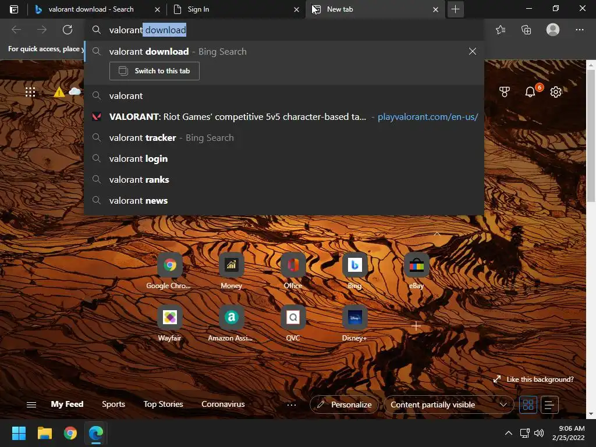
Task: Open the taskbar clock showing 9:06 AM
Action: coord(568,433)
